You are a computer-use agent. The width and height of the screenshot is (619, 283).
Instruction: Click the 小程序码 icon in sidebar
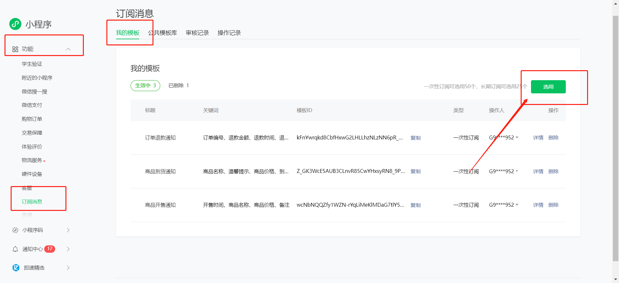pyautogui.click(x=15, y=230)
